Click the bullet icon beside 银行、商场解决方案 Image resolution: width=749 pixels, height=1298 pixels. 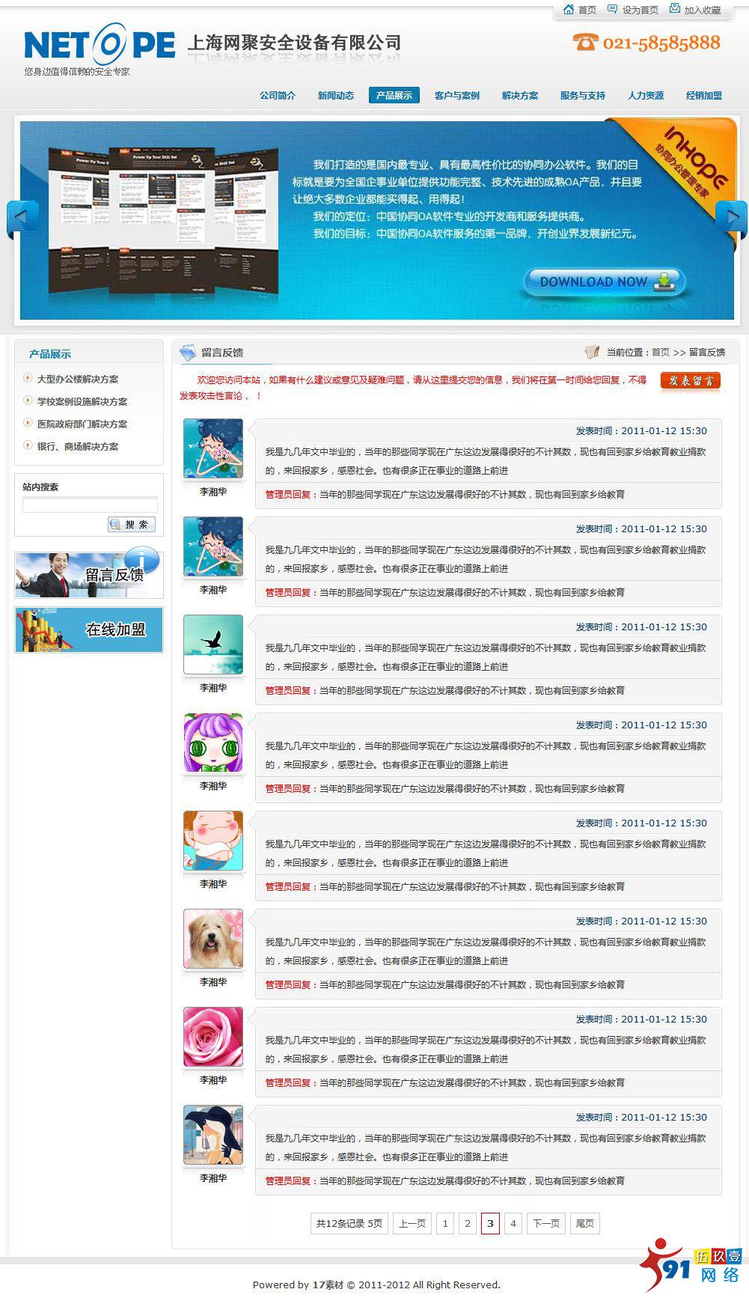point(28,446)
